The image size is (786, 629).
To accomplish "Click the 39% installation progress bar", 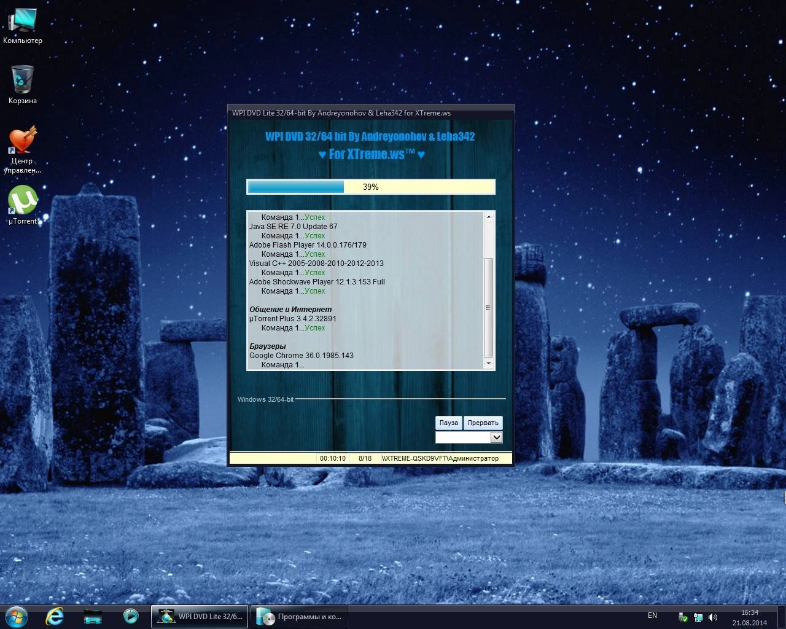I will click(x=371, y=186).
